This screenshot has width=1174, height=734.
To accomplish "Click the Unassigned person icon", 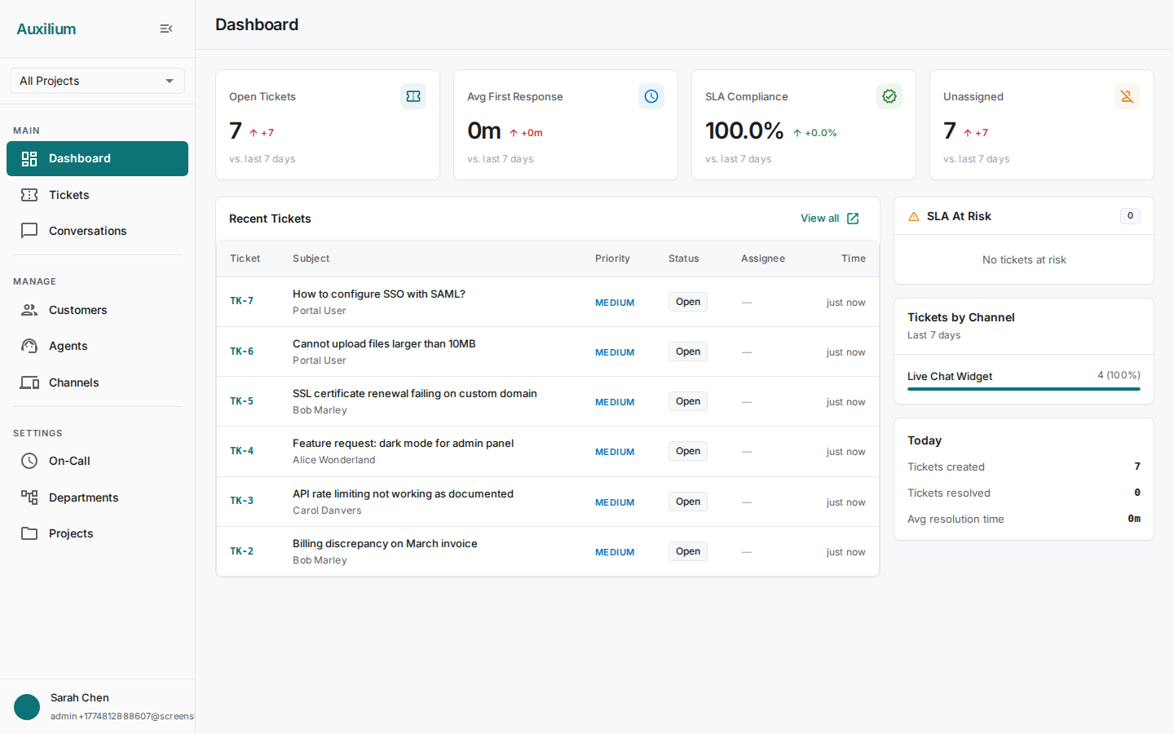I will click(x=1128, y=95).
